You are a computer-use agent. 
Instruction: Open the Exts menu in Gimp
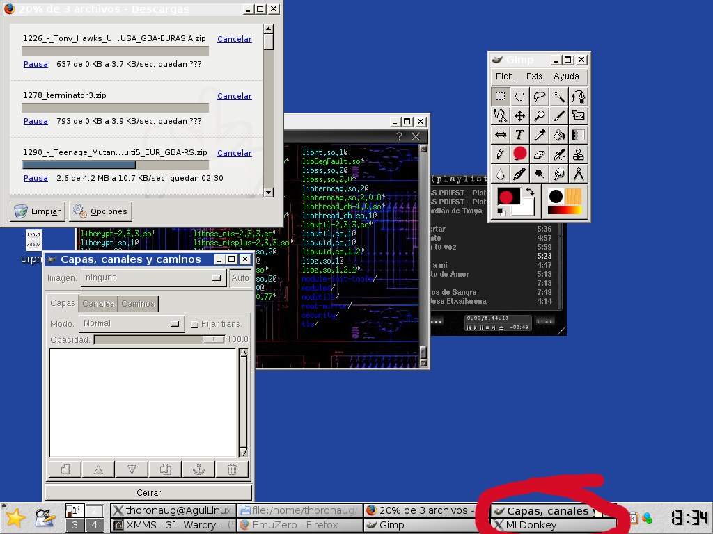534,76
